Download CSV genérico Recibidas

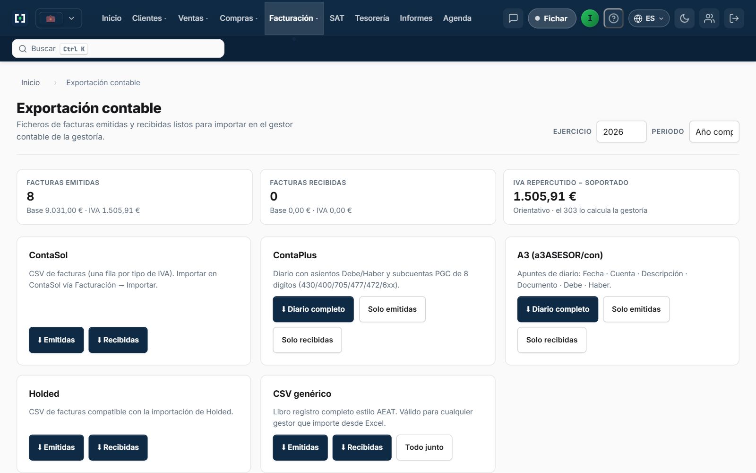362,447
